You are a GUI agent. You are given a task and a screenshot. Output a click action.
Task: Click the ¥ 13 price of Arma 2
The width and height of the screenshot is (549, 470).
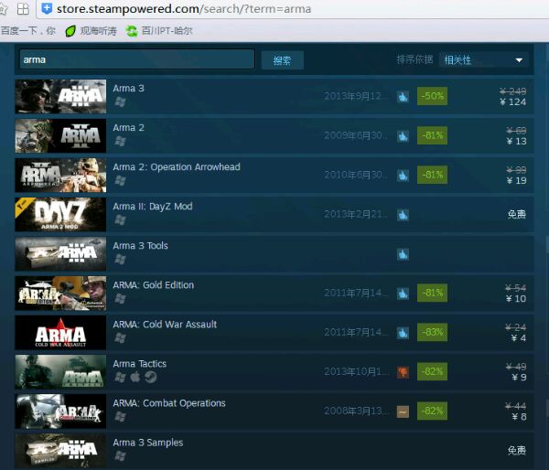point(516,141)
